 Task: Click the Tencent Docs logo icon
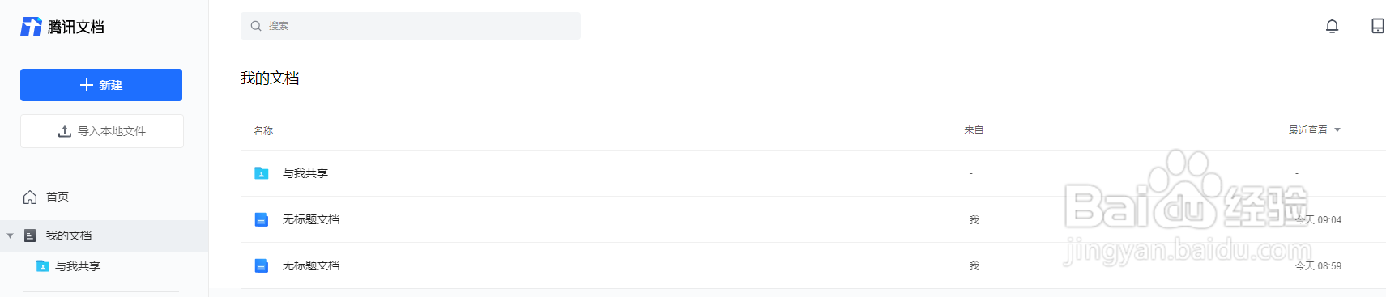31,27
